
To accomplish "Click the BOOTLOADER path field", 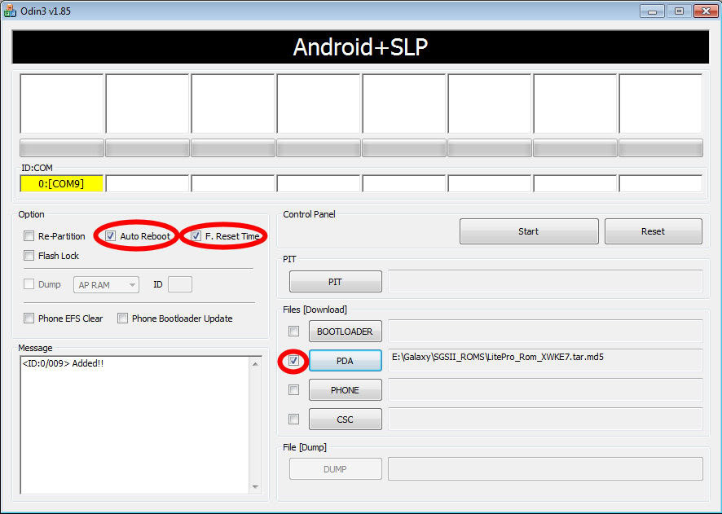I will [x=546, y=331].
